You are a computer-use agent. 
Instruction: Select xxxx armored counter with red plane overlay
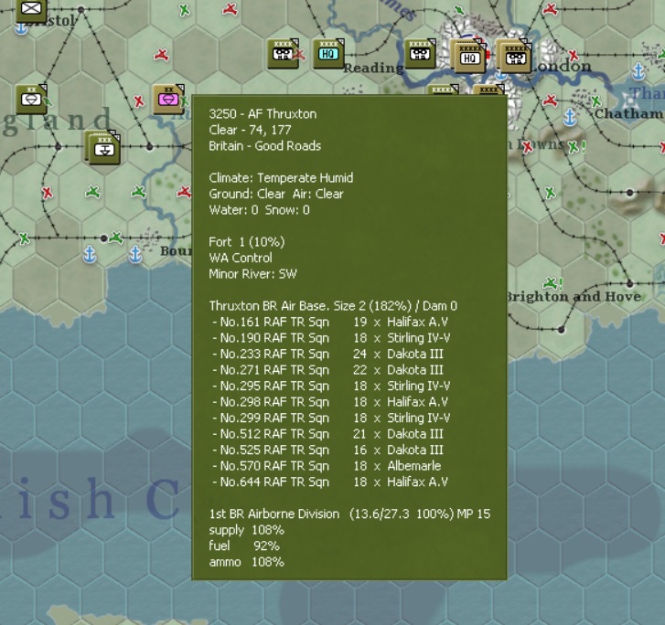(284, 54)
